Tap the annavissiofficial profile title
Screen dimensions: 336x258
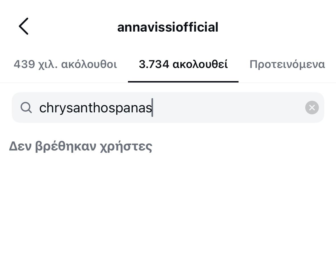point(168,27)
